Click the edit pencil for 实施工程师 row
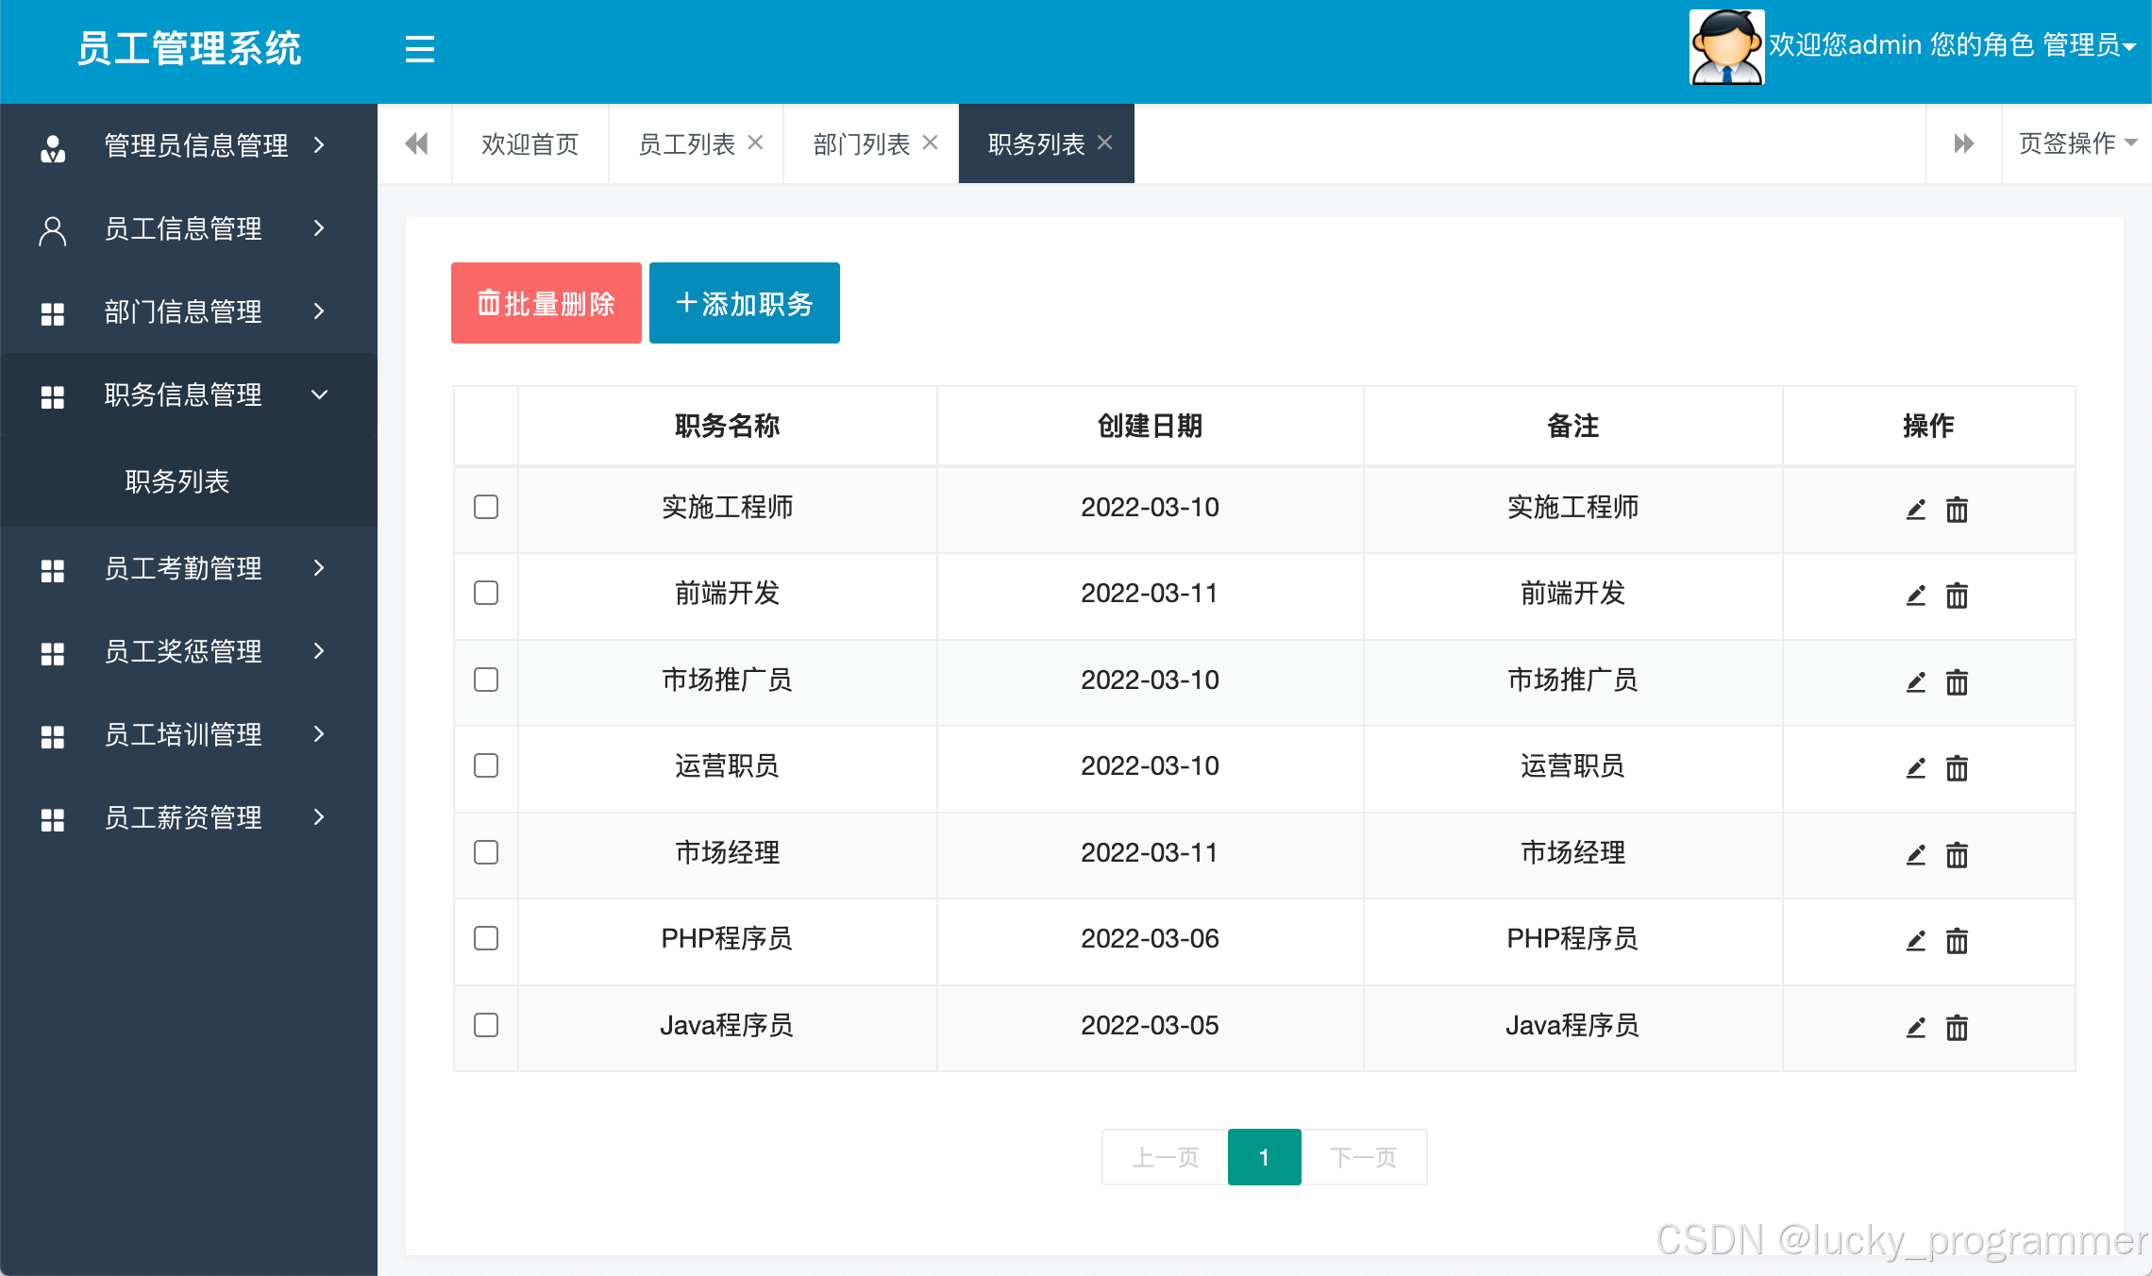The width and height of the screenshot is (2152, 1276). coord(1915,510)
